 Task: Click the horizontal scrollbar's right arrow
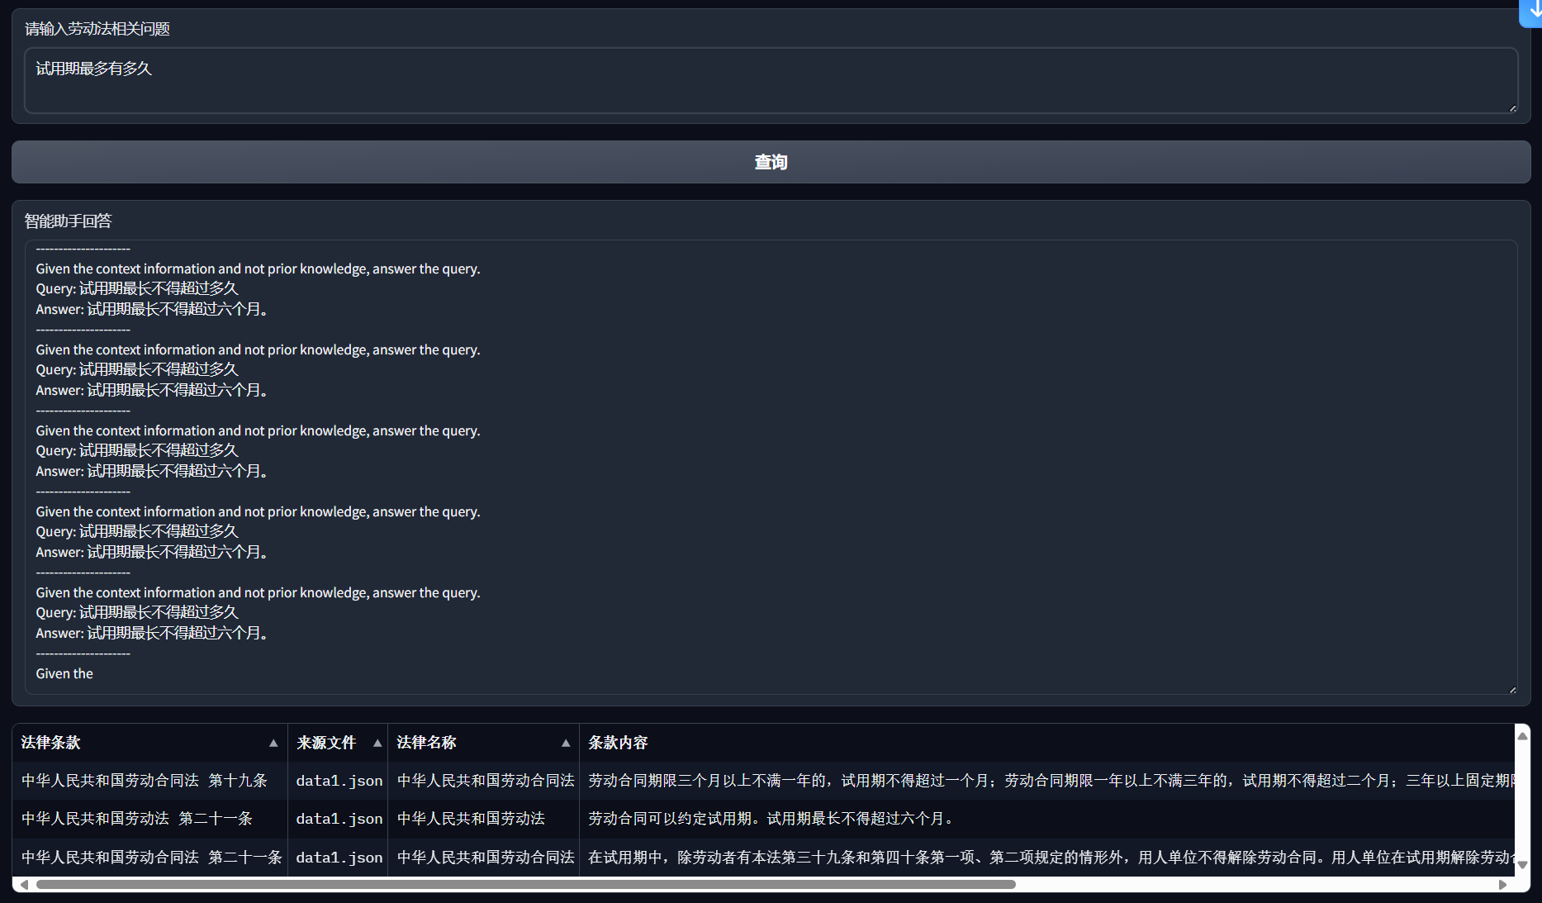[1502, 885]
